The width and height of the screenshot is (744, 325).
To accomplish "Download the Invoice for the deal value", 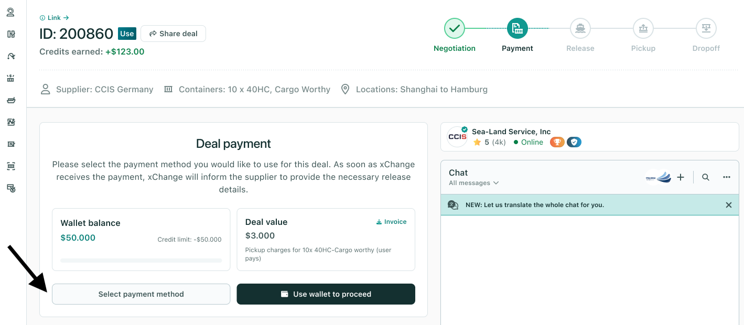I will tap(392, 221).
